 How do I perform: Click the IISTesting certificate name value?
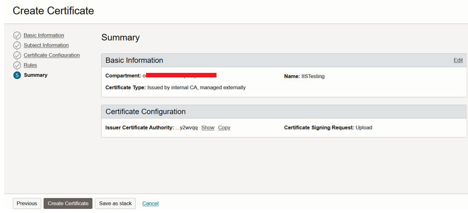click(x=313, y=76)
